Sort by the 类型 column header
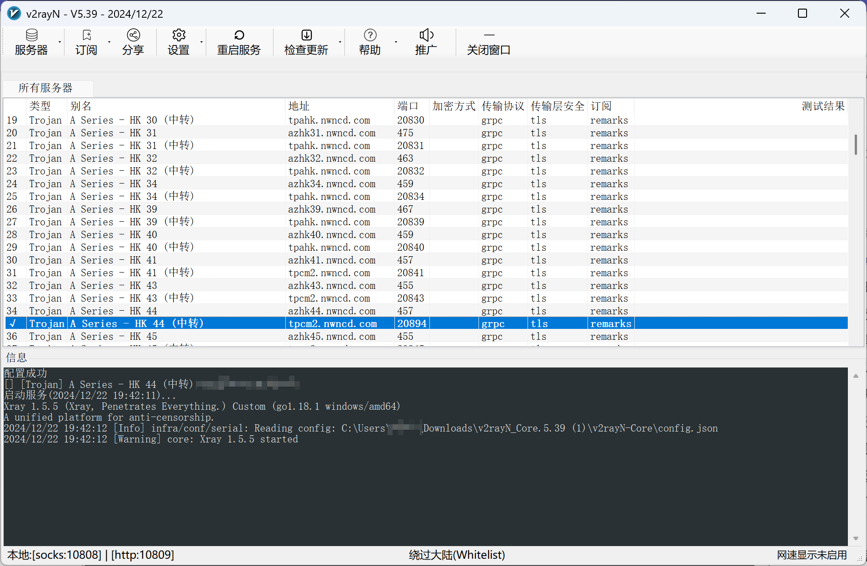867x566 pixels. click(x=46, y=106)
